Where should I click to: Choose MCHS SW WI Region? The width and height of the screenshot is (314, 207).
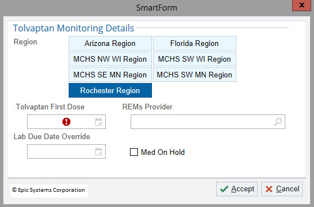[x=195, y=59]
